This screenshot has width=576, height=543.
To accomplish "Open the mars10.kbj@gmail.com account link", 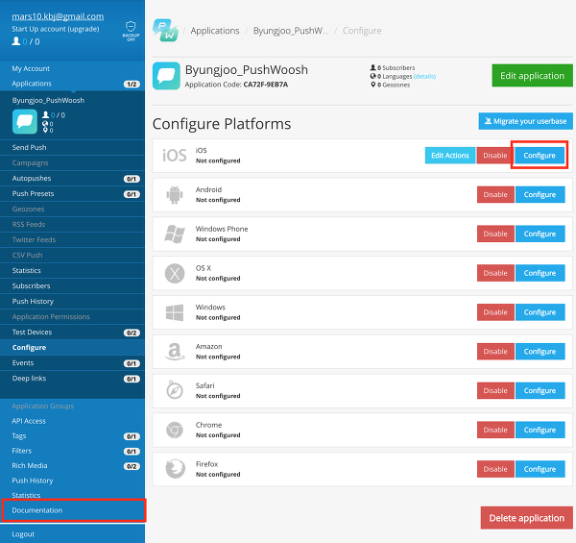I will coord(58,16).
